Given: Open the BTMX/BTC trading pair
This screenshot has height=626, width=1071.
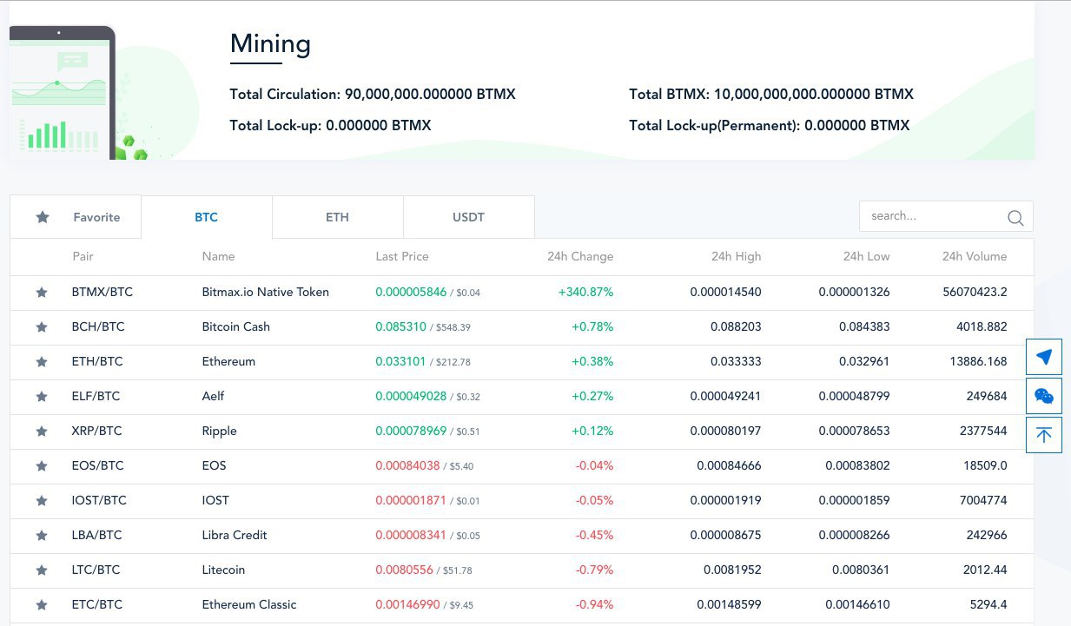Looking at the screenshot, I should (x=102, y=293).
